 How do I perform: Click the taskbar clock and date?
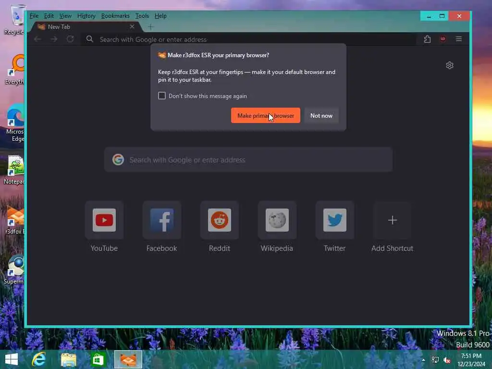coord(471,360)
